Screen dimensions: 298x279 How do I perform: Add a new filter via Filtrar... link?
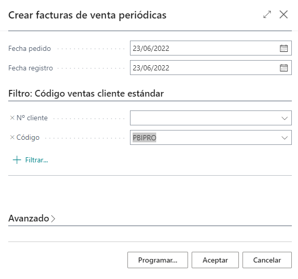(36, 160)
